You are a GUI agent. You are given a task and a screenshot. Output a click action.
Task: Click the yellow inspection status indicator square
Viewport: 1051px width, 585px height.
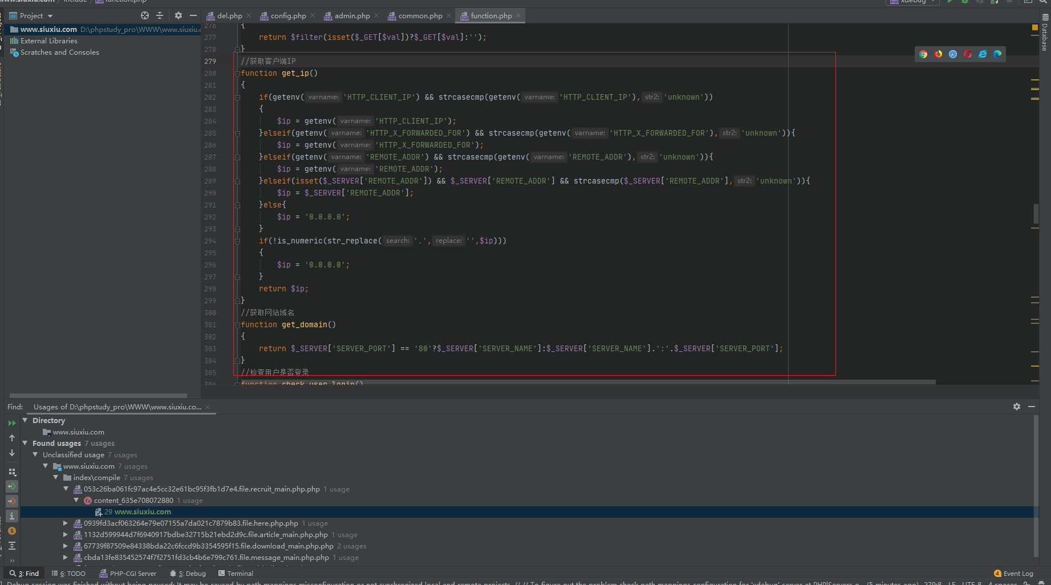1035,27
